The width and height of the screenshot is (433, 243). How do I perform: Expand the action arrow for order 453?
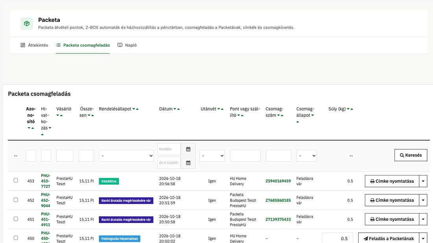[x=423, y=181]
